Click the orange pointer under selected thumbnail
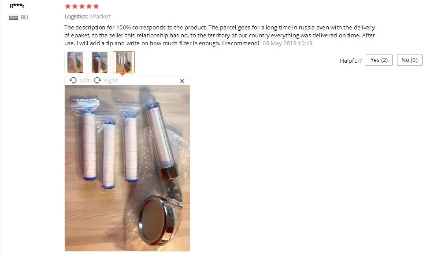Screen dimensions: 434x256 122,74
